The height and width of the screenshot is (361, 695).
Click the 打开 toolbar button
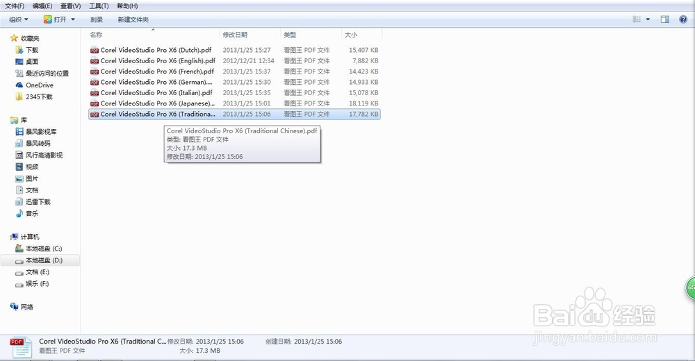pos(55,19)
